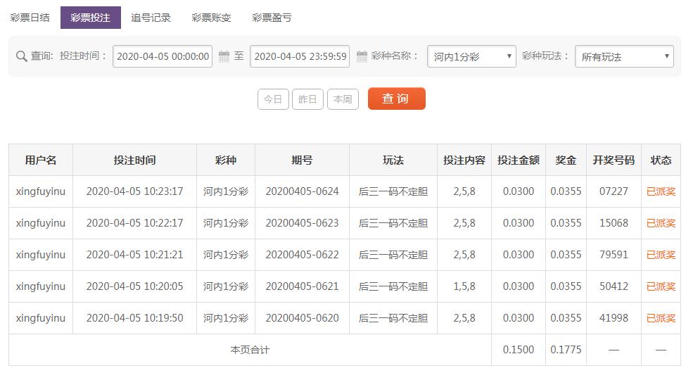
Task: Click the search magnifier icon beside 查询
Action: tap(21, 56)
